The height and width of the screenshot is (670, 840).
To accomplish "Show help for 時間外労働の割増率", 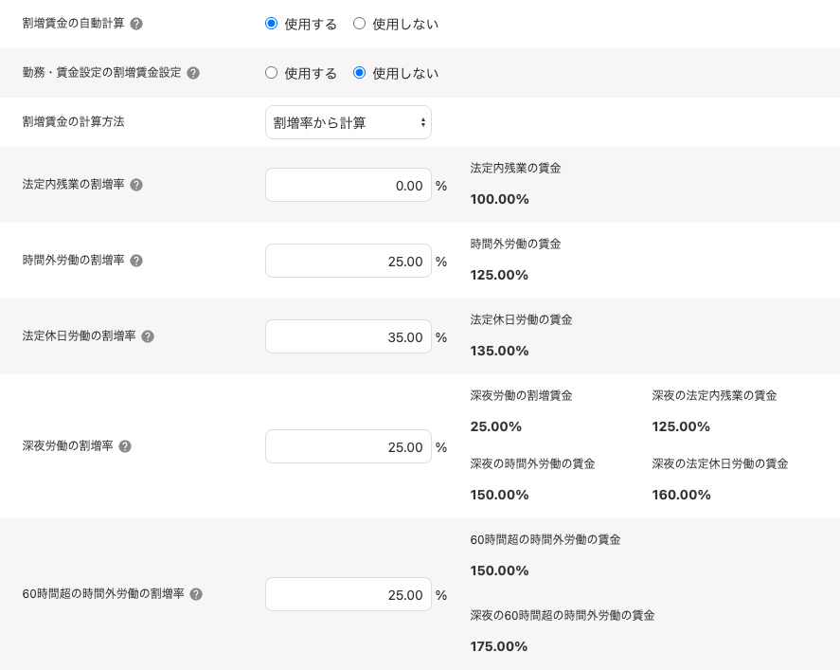I will tap(136, 261).
